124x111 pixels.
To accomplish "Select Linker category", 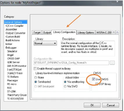I will tap(9, 44).
